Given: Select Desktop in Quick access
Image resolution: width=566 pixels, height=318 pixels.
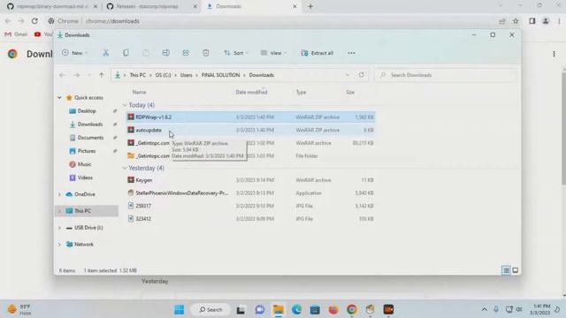Looking at the screenshot, I should tap(87, 111).
